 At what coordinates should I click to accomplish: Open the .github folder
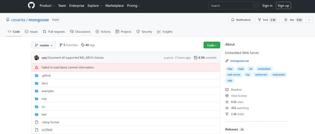(46, 75)
